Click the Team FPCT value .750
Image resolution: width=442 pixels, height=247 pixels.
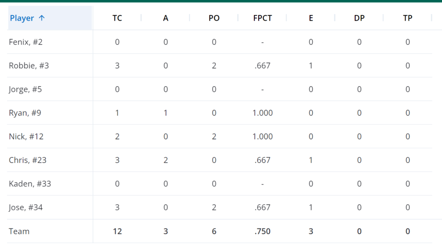(x=262, y=231)
